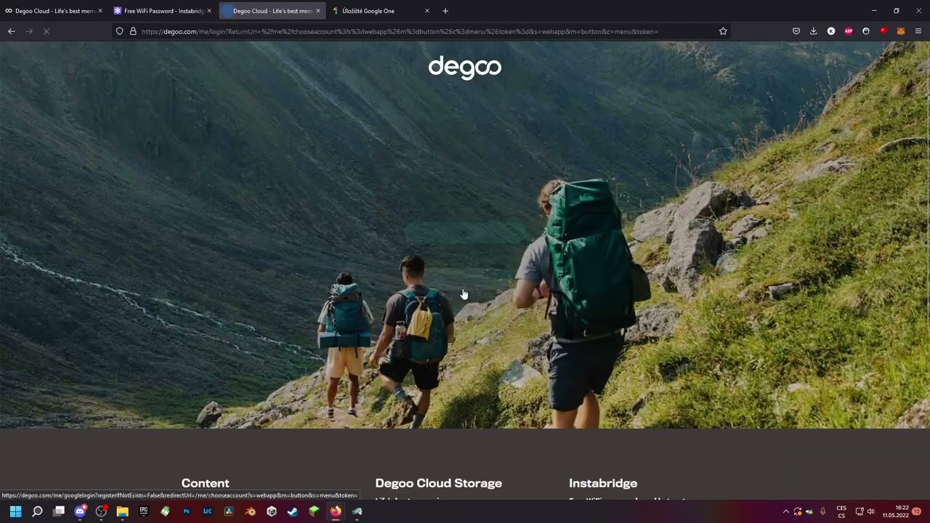Open the volume control in tray
This screenshot has height=523, width=930.
pos(870,511)
